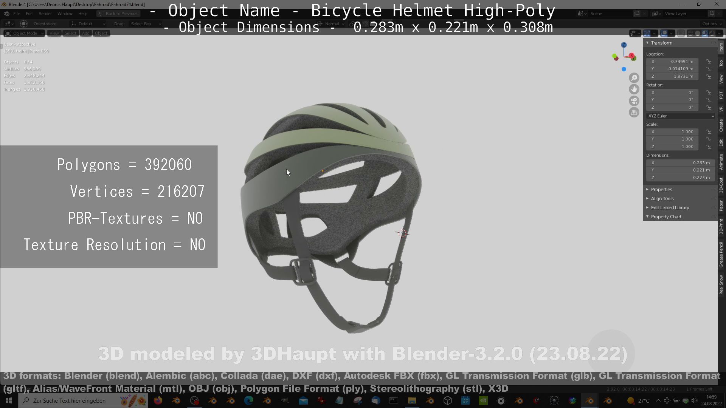Open the XYZ Euler rotation mode dropdown
The image size is (726, 408).
[681, 116]
